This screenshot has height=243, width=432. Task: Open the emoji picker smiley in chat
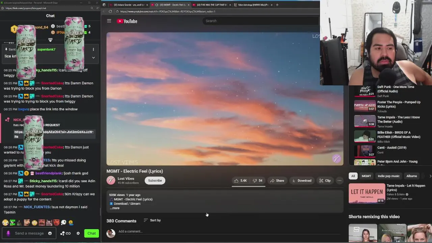pyautogui.click(x=50, y=233)
